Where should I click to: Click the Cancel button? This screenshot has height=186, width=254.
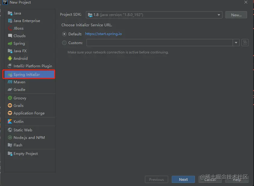210,179
